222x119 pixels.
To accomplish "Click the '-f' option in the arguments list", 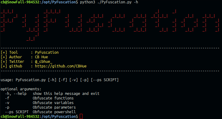I will coord(7,98).
